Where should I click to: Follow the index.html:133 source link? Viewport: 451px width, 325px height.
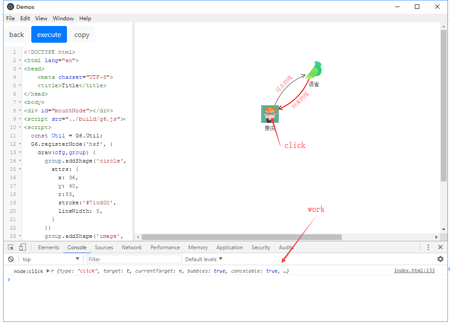(x=414, y=270)
